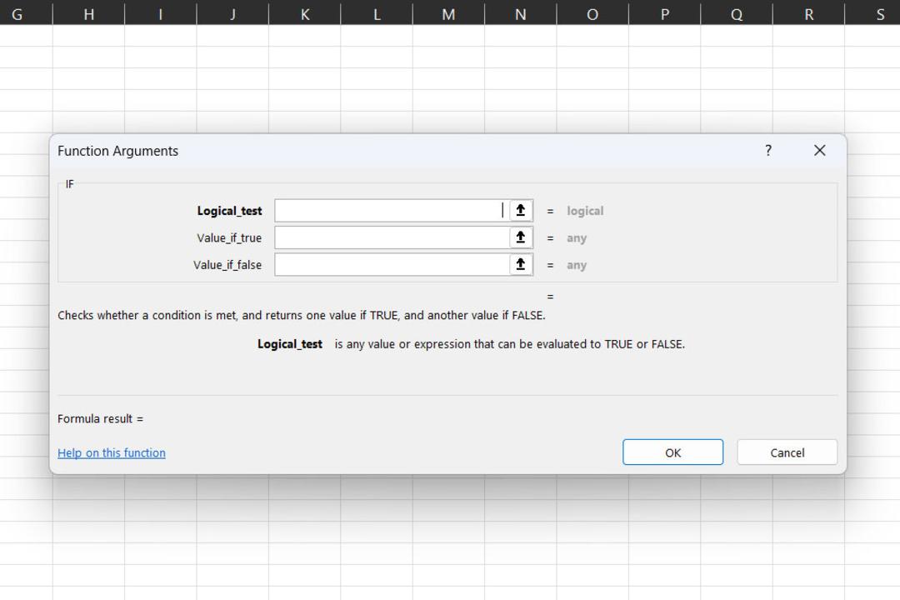Click the question mark help icon
The height and width of the screenshot is (600, 900).
pos(768,151)
